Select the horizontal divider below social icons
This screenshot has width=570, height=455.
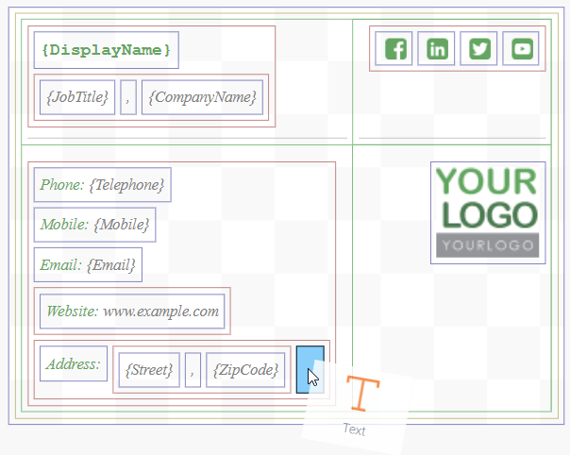coord(451,139)
